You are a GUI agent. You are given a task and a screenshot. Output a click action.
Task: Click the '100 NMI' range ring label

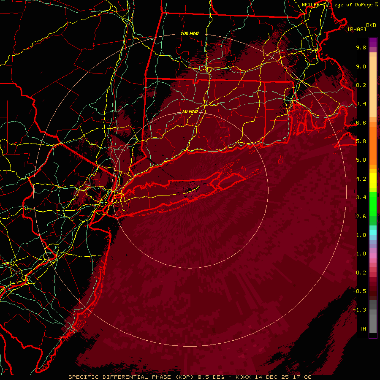point(190,33)
